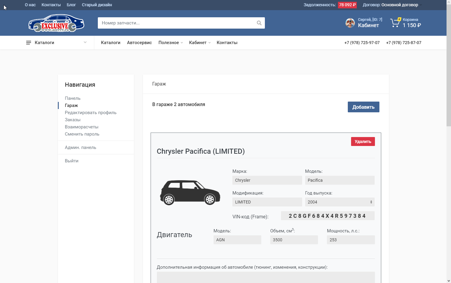Call phone number +7 (978) 725-87-07
451x283 pixels.
(x=404, y=43)
